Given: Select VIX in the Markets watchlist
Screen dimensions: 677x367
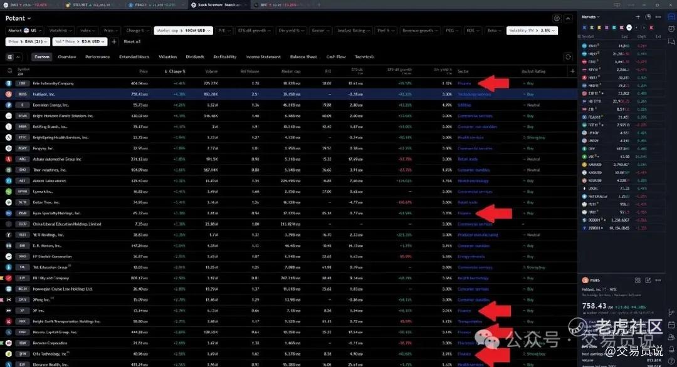Looking at the screenshot, I should [x=621, y=157].
